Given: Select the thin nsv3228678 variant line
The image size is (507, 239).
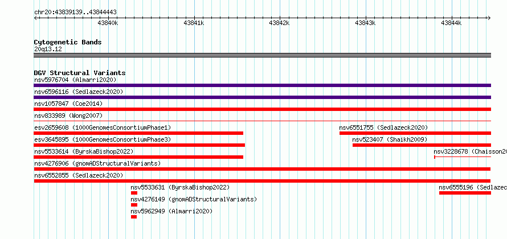Looking at the screenshot, I should point(463,157).
